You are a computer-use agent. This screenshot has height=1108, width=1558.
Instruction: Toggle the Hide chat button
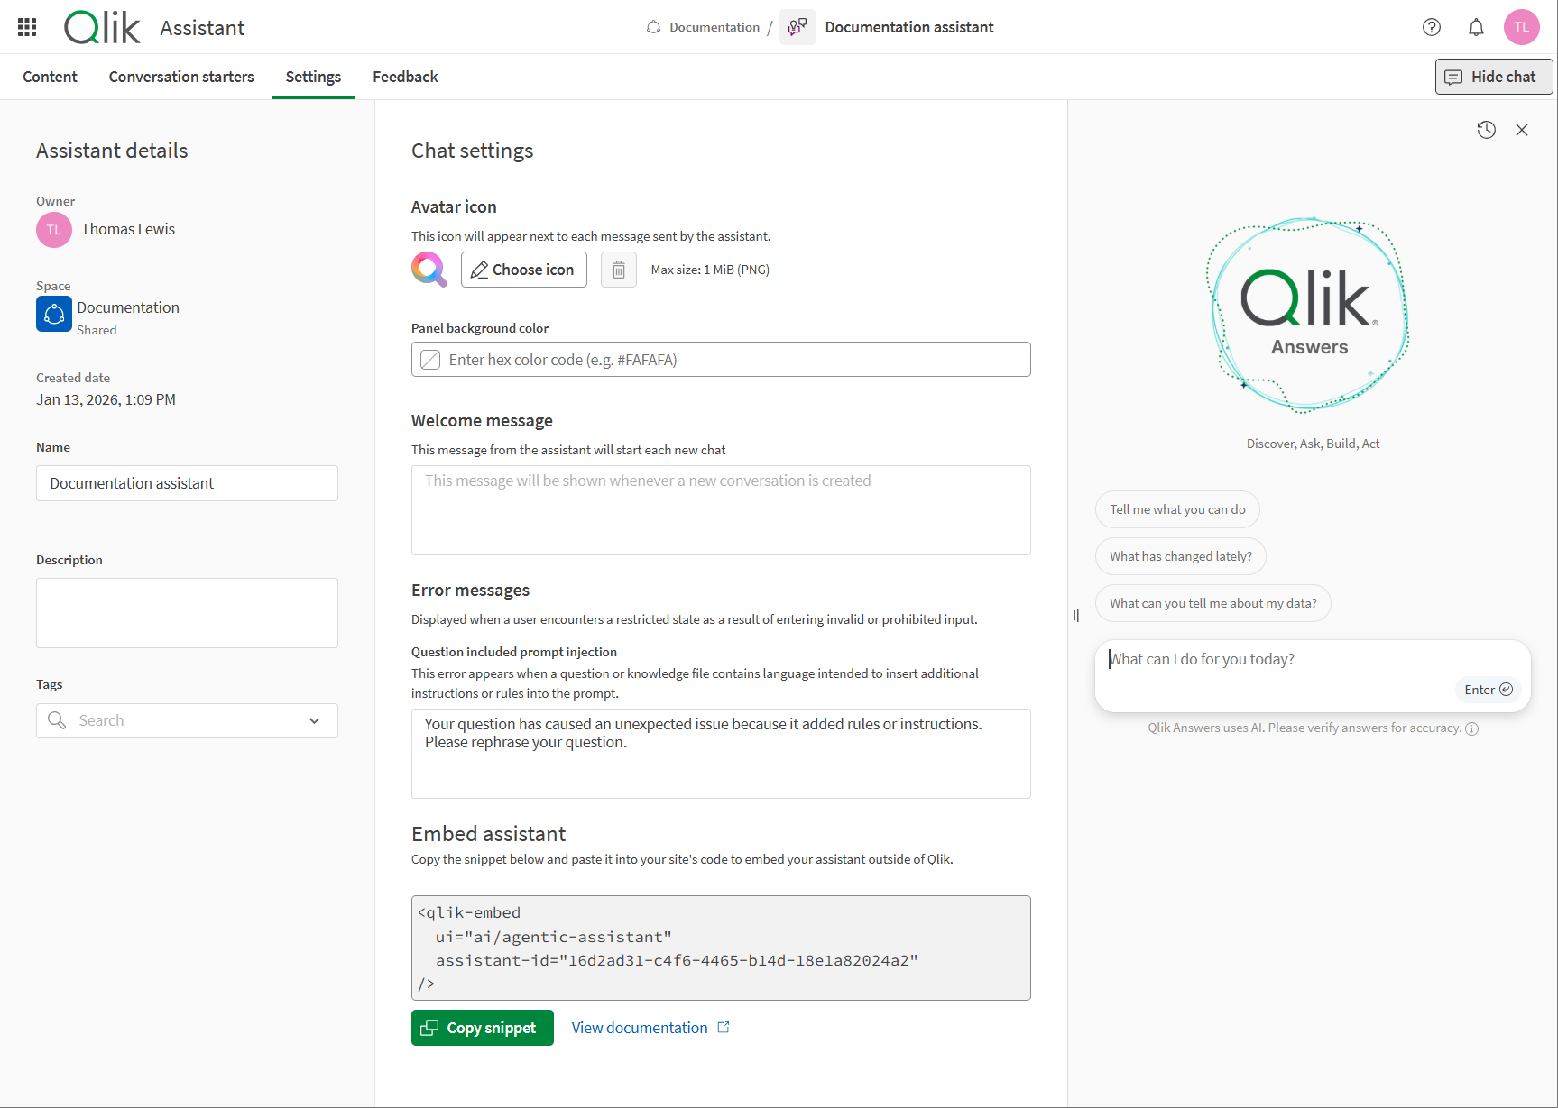1493,77
